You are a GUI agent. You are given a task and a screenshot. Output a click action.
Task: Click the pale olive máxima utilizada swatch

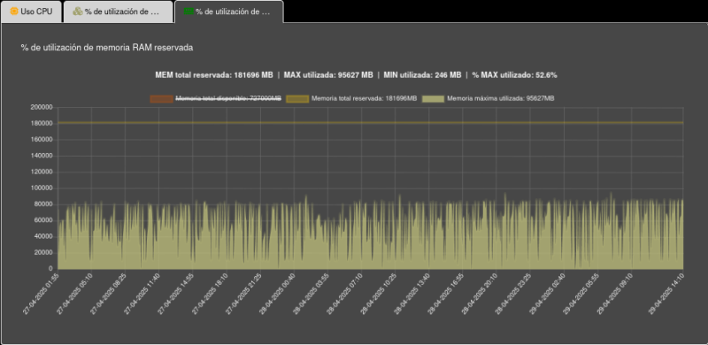click(433, 99)
